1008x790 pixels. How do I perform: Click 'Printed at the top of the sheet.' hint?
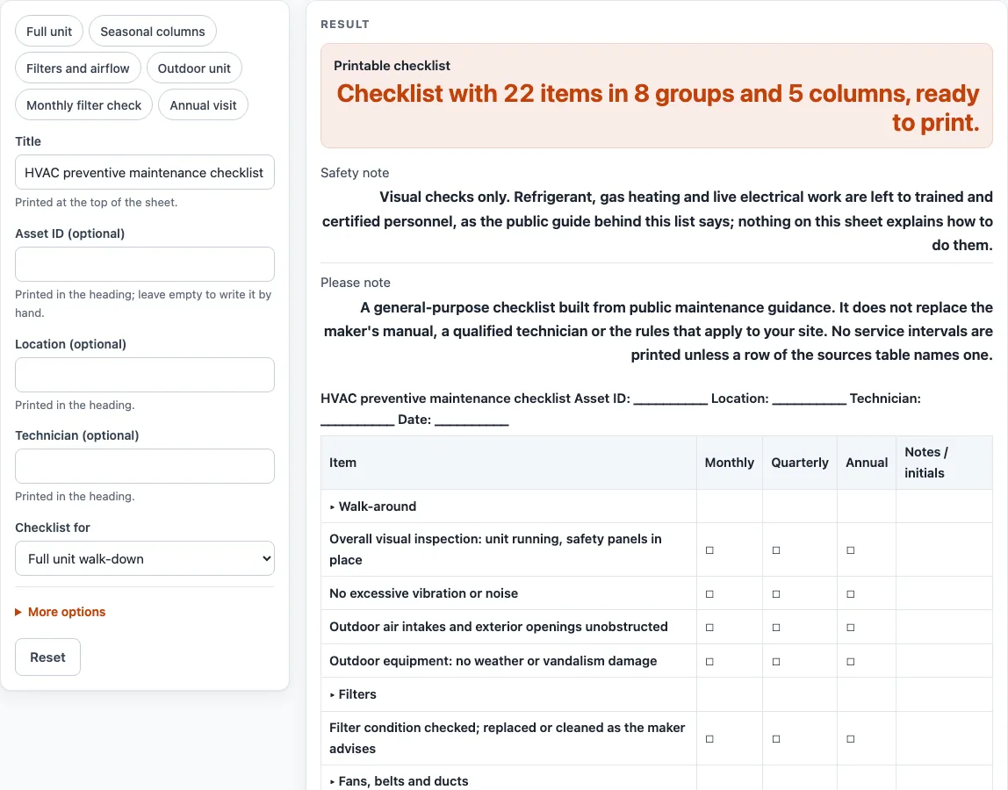(x=97, y=203)
